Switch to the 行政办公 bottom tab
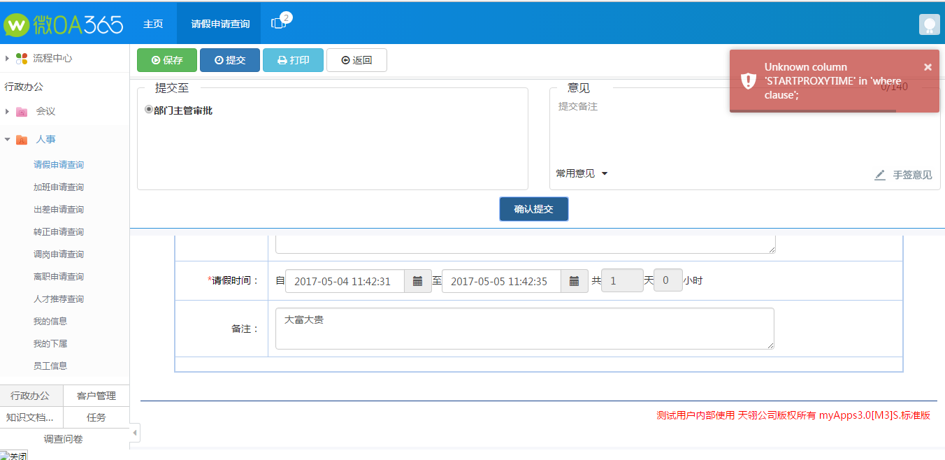The width and height of the screenshot is (945, 460). pyautogui.click(x=31, y=396)
